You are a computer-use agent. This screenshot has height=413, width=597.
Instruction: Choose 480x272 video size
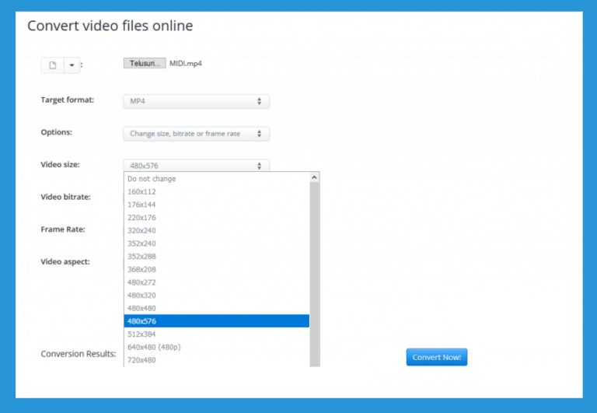click(x=217, y=282)
